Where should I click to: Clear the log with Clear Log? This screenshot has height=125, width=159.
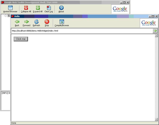48,9
